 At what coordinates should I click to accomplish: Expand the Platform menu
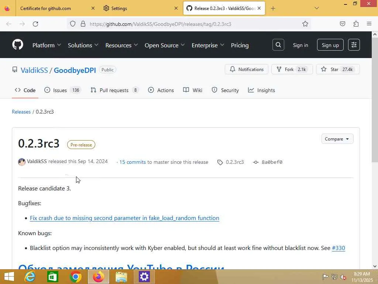coord(47,45)
